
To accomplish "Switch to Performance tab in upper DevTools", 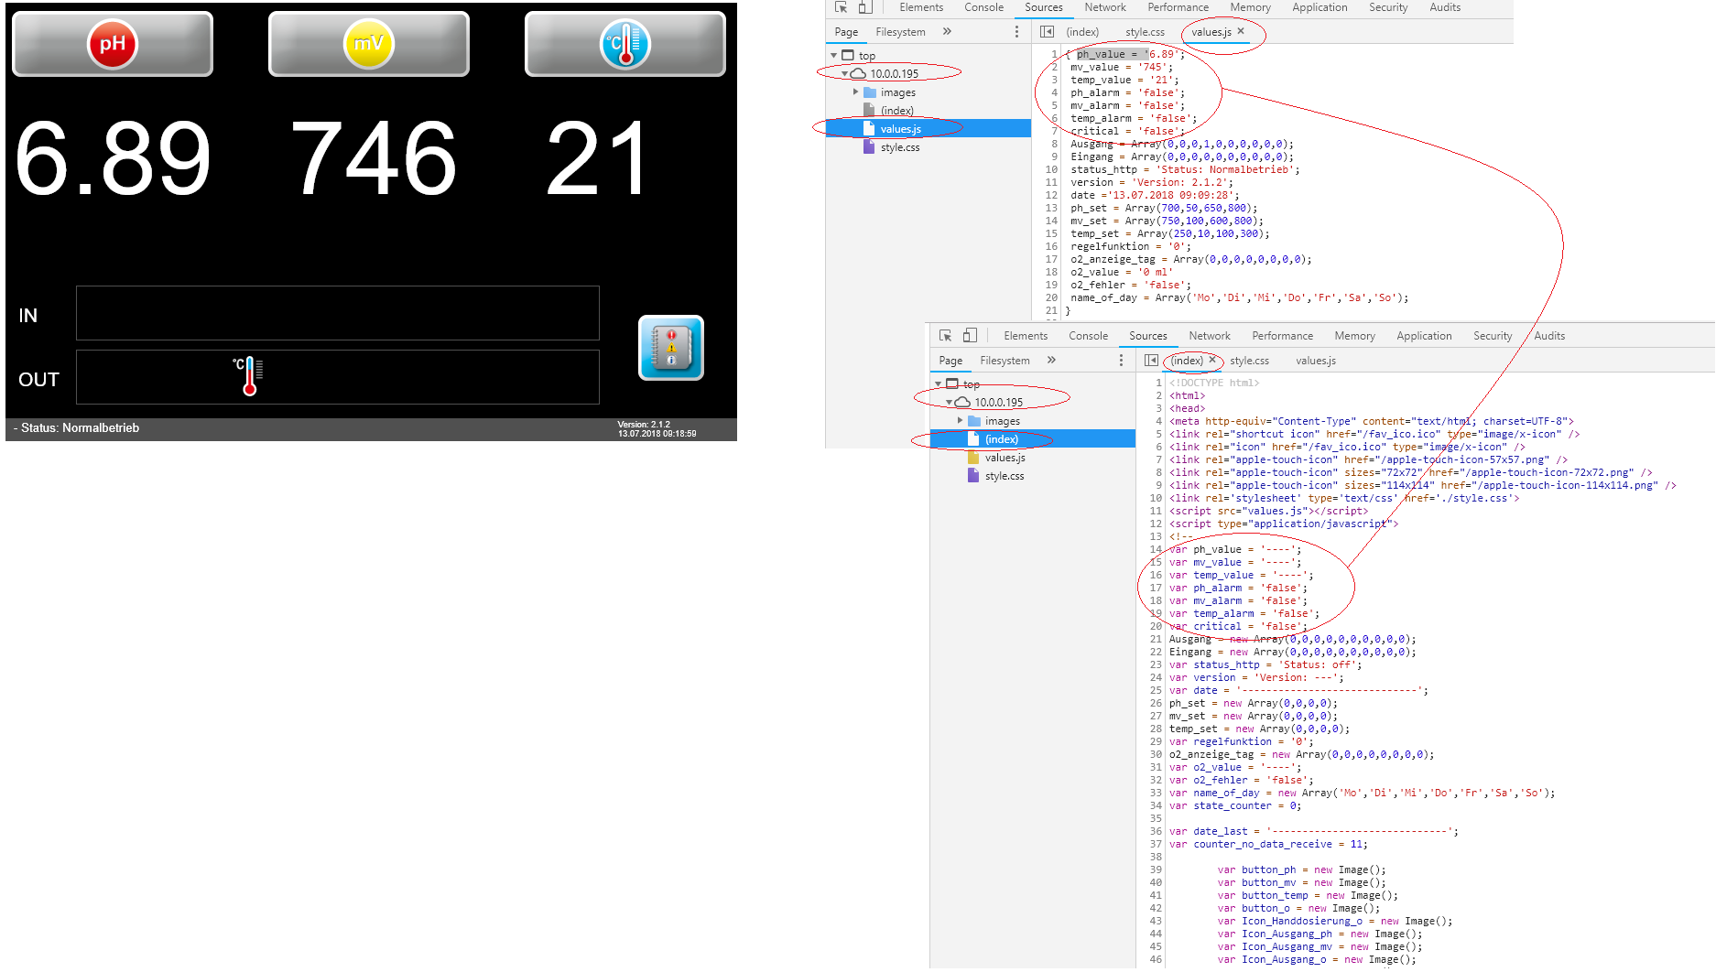I will coord(1178,7).
